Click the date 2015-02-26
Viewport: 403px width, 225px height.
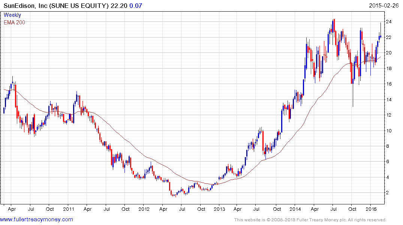(x=384, y=5)
